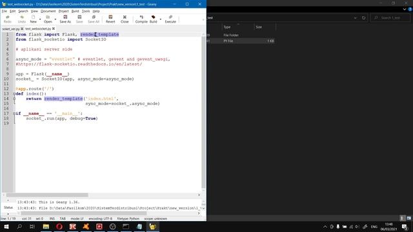413x232 pixels.
Task: Select the File Folder row in Explorer
Action: click(240, 35)
